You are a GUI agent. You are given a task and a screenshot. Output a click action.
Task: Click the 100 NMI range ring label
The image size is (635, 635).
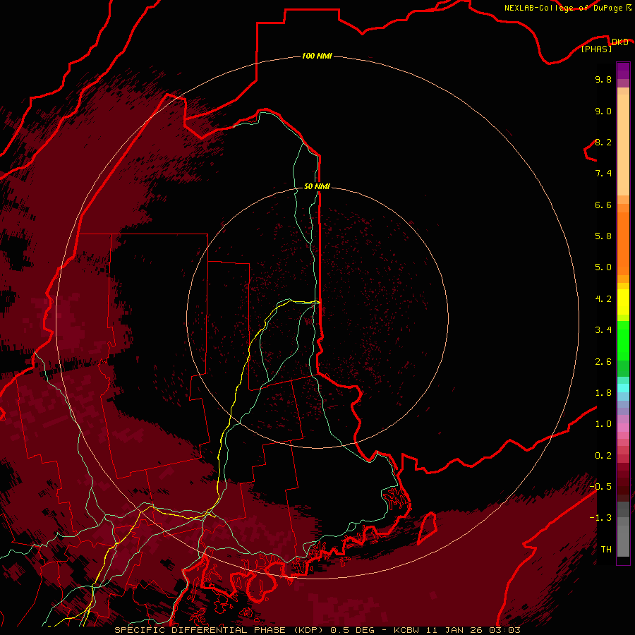[317, 56]
